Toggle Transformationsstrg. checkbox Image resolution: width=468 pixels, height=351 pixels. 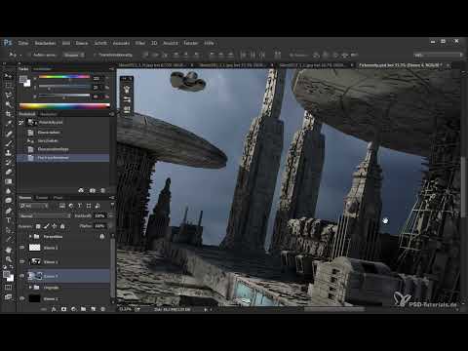[95, 55]
